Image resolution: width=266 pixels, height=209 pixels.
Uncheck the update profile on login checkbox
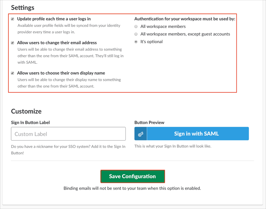pyautogui.click(x=13, y=19)
